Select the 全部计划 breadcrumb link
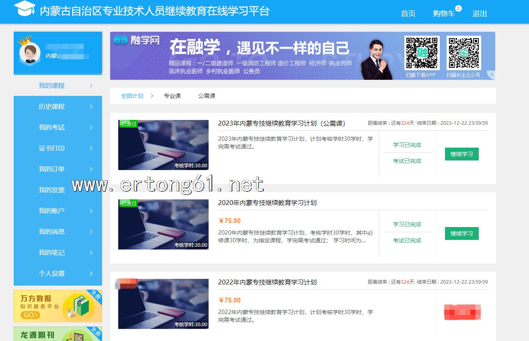The image size is (529, 341). (x=132, y=96)
